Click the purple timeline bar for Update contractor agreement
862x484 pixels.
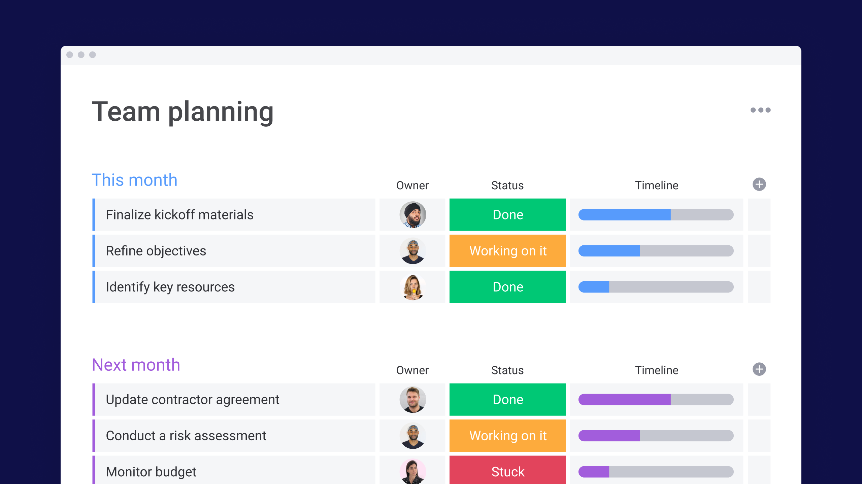tap(625, 400)
